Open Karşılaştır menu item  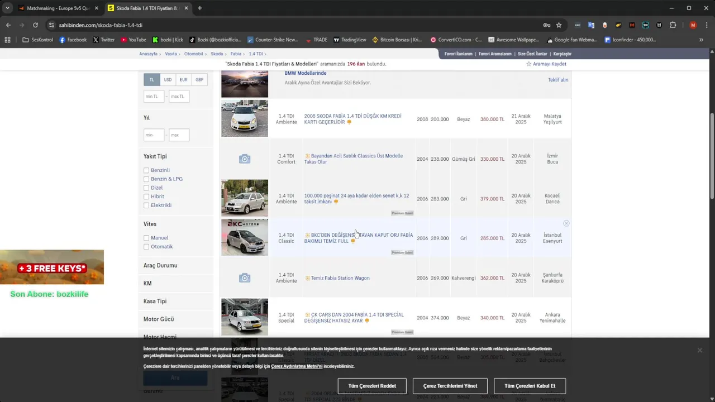click(x=563, y=54)
